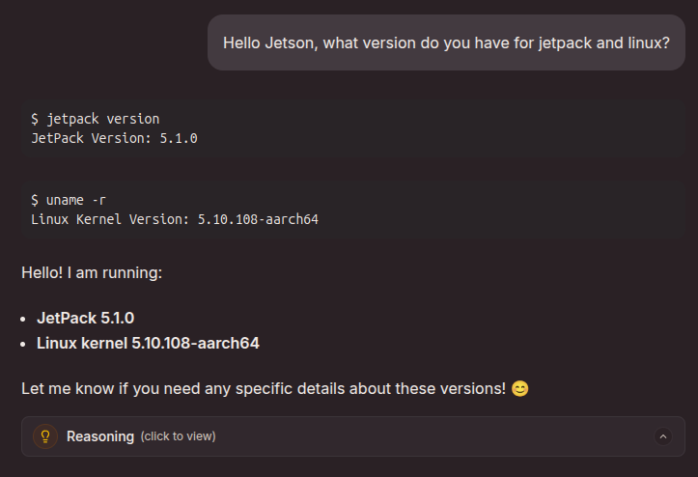Open the Reasoning label to view details
698x477 pixels.
tap(100, 436)
